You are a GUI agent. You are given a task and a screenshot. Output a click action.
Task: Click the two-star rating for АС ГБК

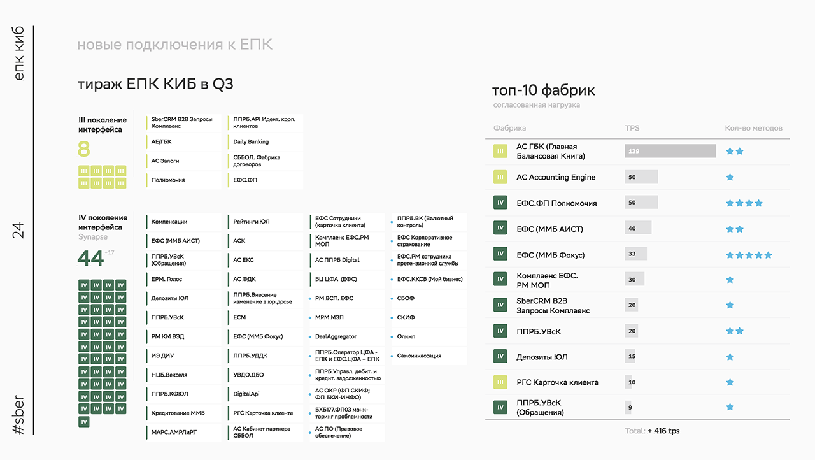pyautogui.click(x=735, y=152)
